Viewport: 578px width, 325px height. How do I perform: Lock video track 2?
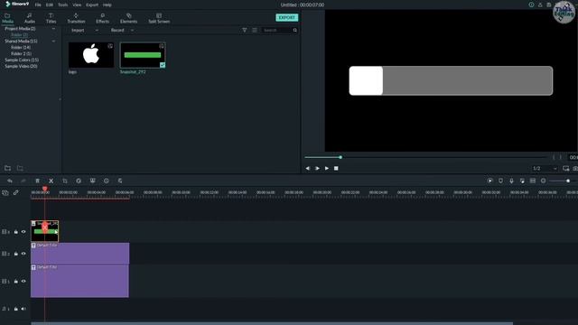click(16, 254)
